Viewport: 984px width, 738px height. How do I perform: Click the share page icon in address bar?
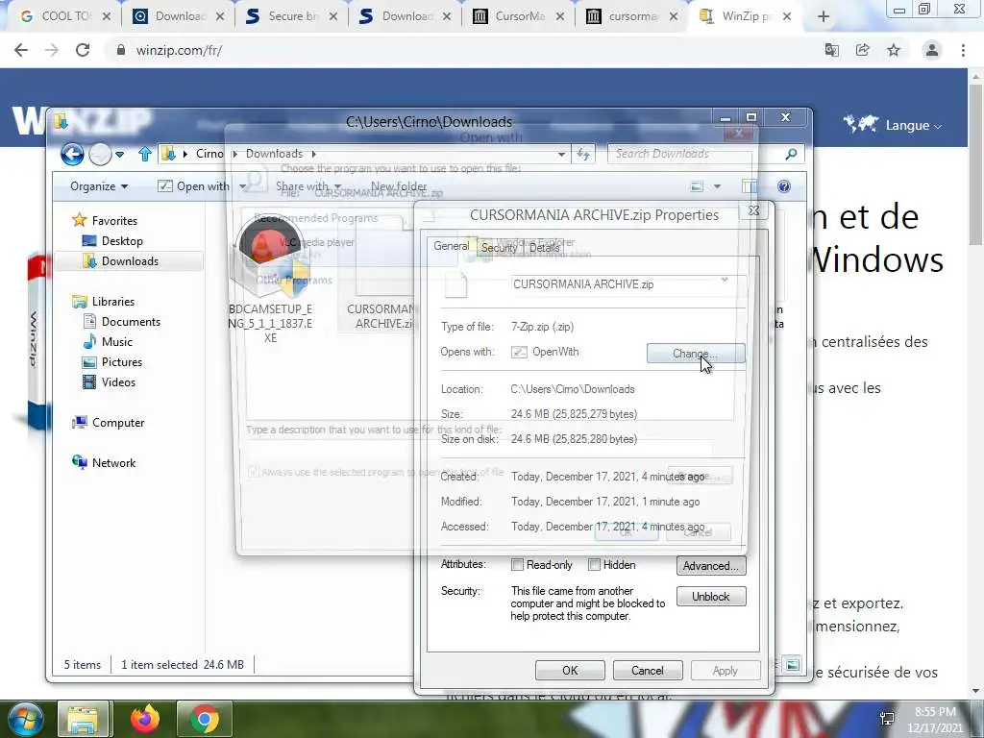[863, 50]
